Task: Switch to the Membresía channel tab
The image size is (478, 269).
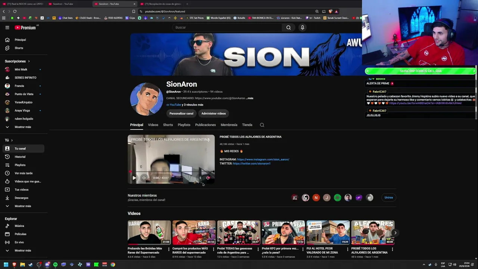Action: pos(229,125)
